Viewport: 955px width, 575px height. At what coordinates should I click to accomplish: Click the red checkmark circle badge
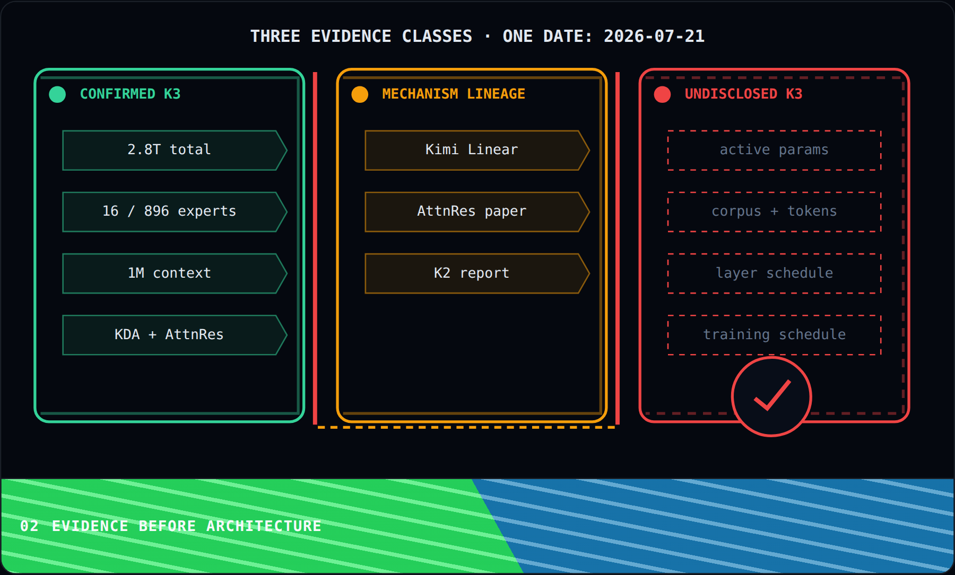pos(771,396)
